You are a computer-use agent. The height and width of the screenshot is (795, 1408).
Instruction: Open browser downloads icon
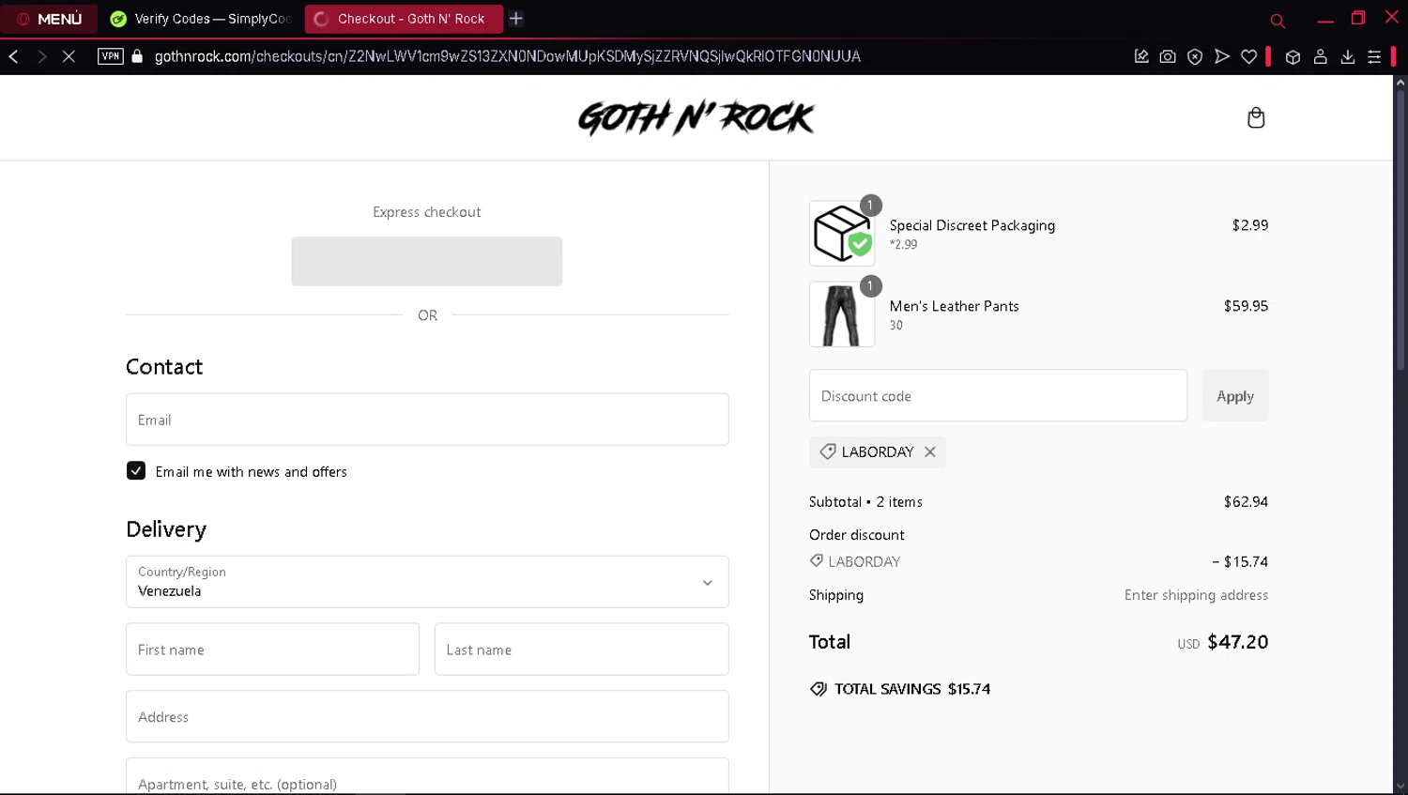click(x=1347, y=56)
